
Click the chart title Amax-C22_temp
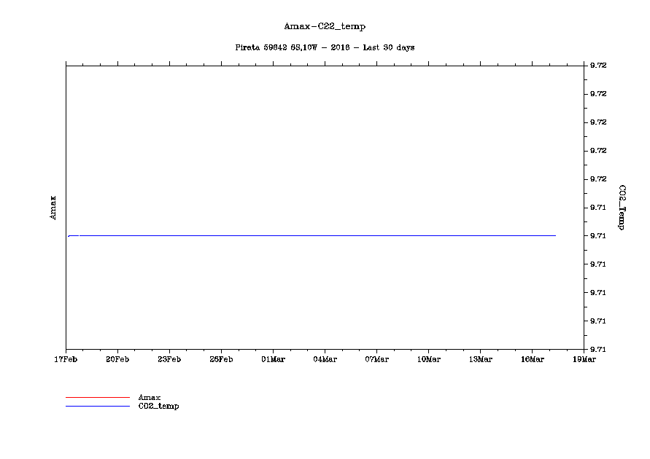(x=325, y=26)
